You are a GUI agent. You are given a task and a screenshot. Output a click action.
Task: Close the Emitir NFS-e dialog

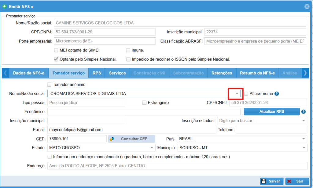coord(307,6)
